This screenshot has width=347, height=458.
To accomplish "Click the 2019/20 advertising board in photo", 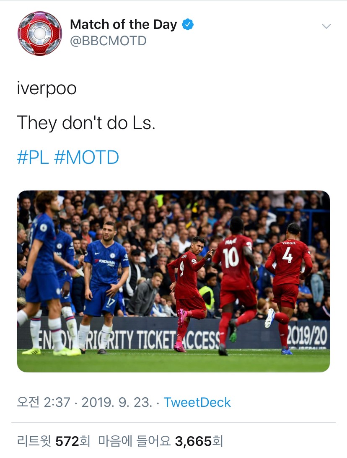I will 307,336.
